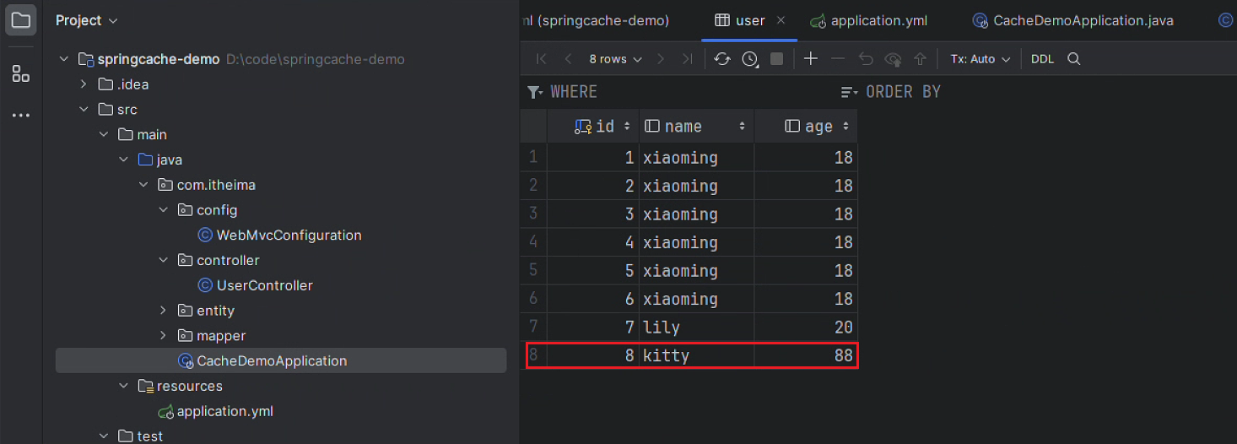1237x444 pixels.
Task: Open the More tool windows ellipsis
Action: (x=21, y=115)
